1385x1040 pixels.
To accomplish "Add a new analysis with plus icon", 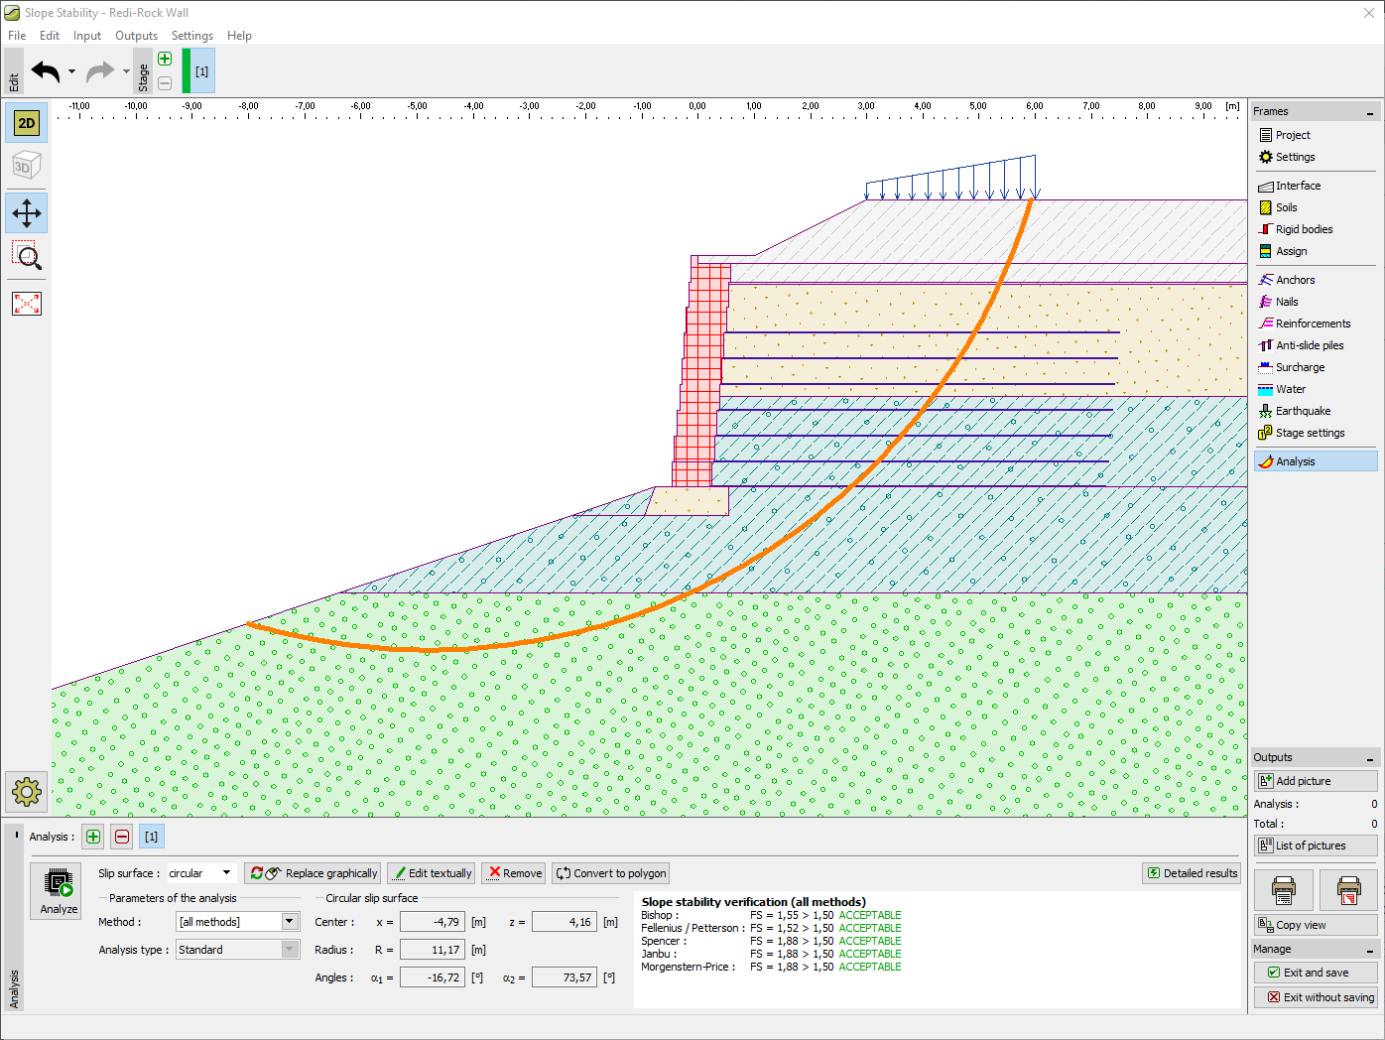I will (x=93, y=837).
